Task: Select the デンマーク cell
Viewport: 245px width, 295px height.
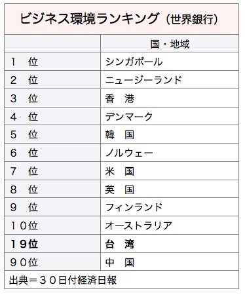Action: pyautogui.click(x=170, y=116)
